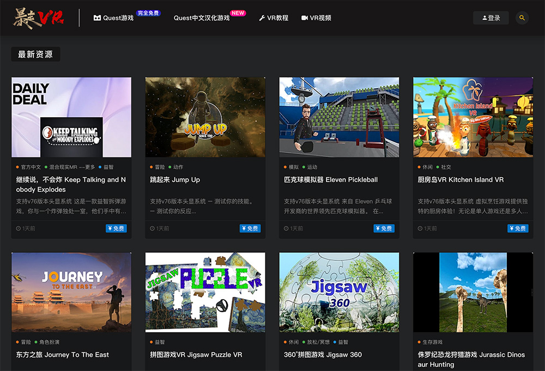Open the Journey To The East thumbnail
The height and width of the screenshot is (371, 545).
click(x=71, y=292)
